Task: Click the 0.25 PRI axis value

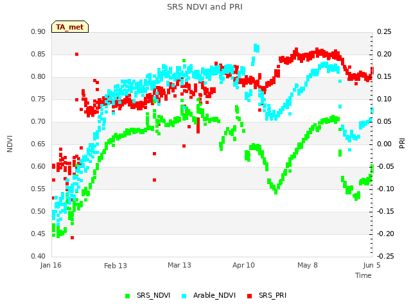Action: pyautogui.click(x=384, y=31)
